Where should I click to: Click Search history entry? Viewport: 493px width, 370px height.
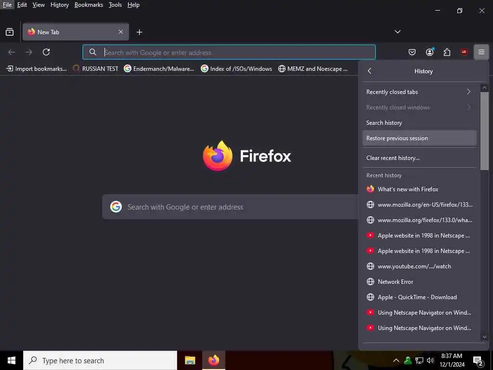pyautogui.click(x=419, y=123)
